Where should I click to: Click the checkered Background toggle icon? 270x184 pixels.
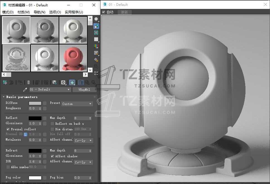click(96, 33)
